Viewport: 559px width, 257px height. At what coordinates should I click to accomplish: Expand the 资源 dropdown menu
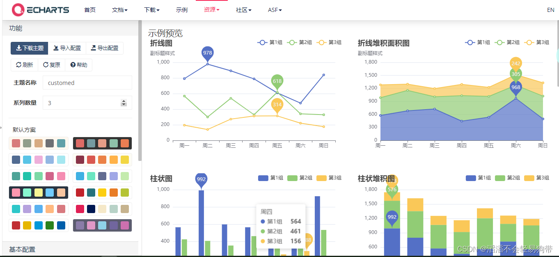click(212, 10)
